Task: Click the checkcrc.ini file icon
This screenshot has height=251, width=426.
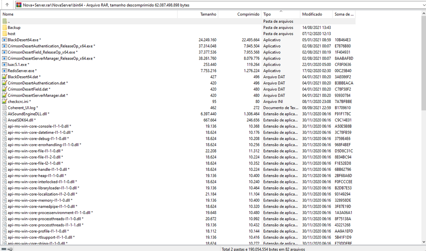Action: [5, 102]
